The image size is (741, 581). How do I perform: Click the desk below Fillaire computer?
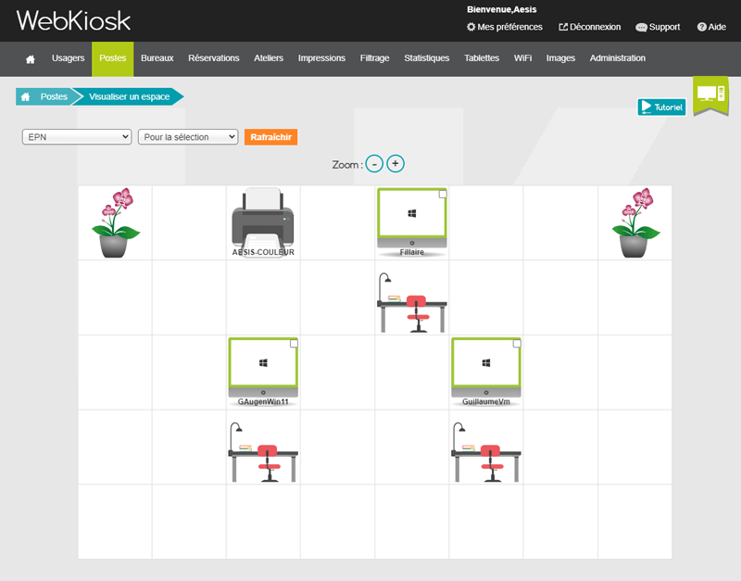click(x=411, y=303)
